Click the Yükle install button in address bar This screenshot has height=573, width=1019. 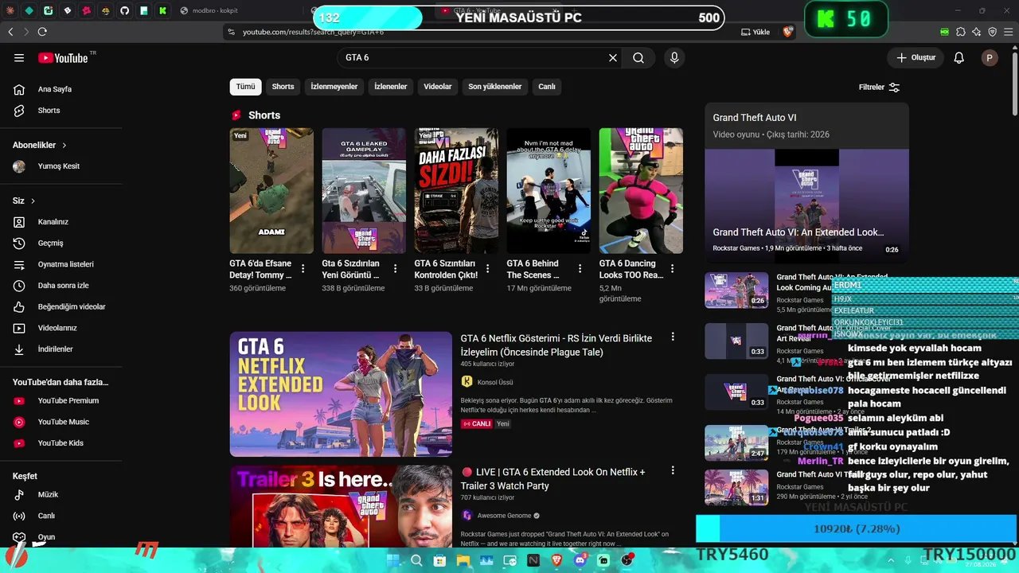coord(755,32)
